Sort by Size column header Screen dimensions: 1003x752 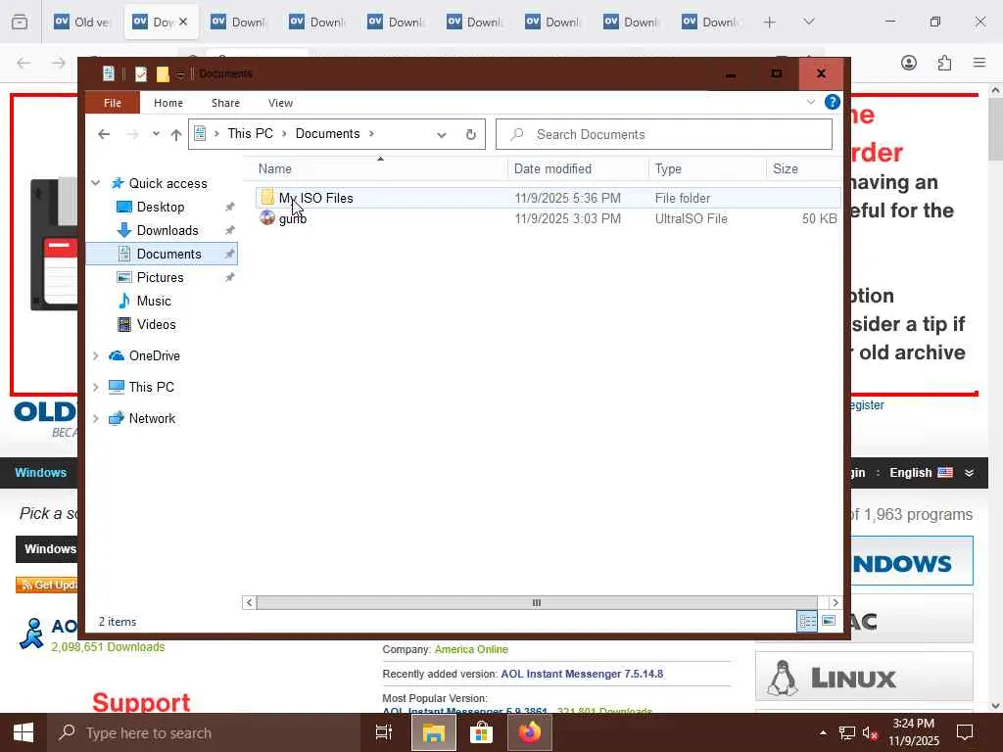pyautogui.click(x=785, y=168)
